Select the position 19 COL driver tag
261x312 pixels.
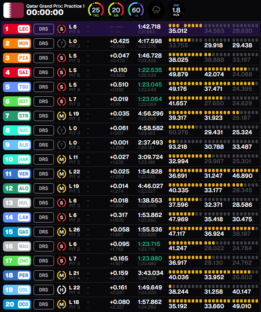[x=17, y=290]
